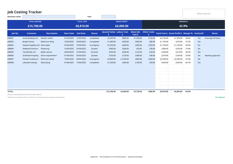Select the 'Final sign-off done' note
The image size is (233, 164).
[213, 38]
